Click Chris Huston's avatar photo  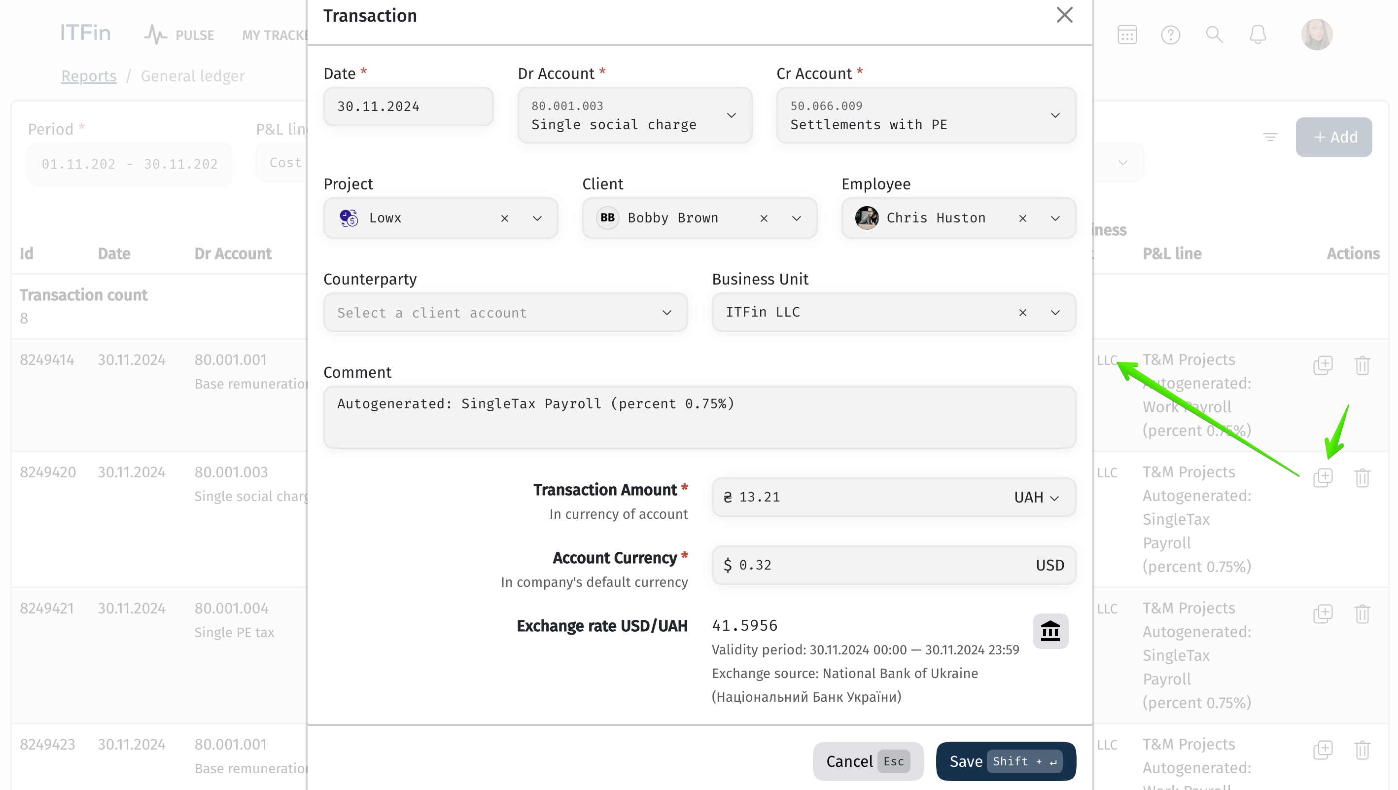(867, 218)
